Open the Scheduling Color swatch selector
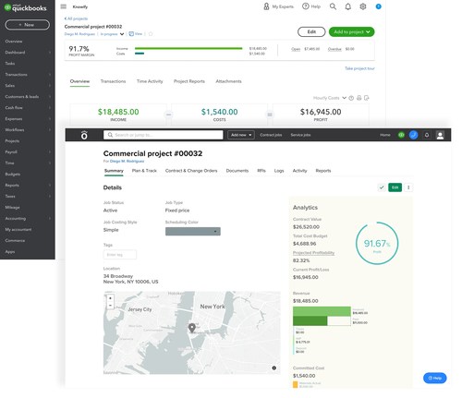Image resolution: width=462 pixels, height=398 pixels. click(x=193, y=231)
